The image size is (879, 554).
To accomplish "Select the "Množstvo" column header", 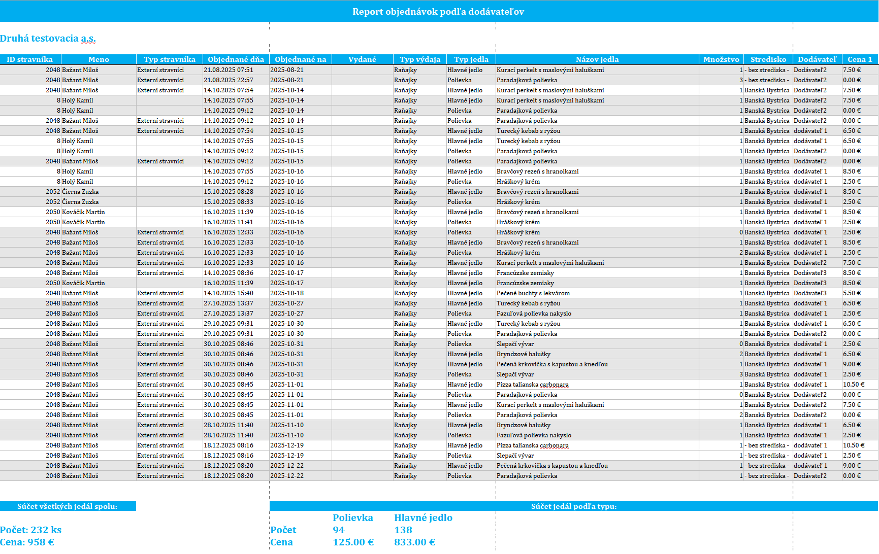I will pos(721,59).
